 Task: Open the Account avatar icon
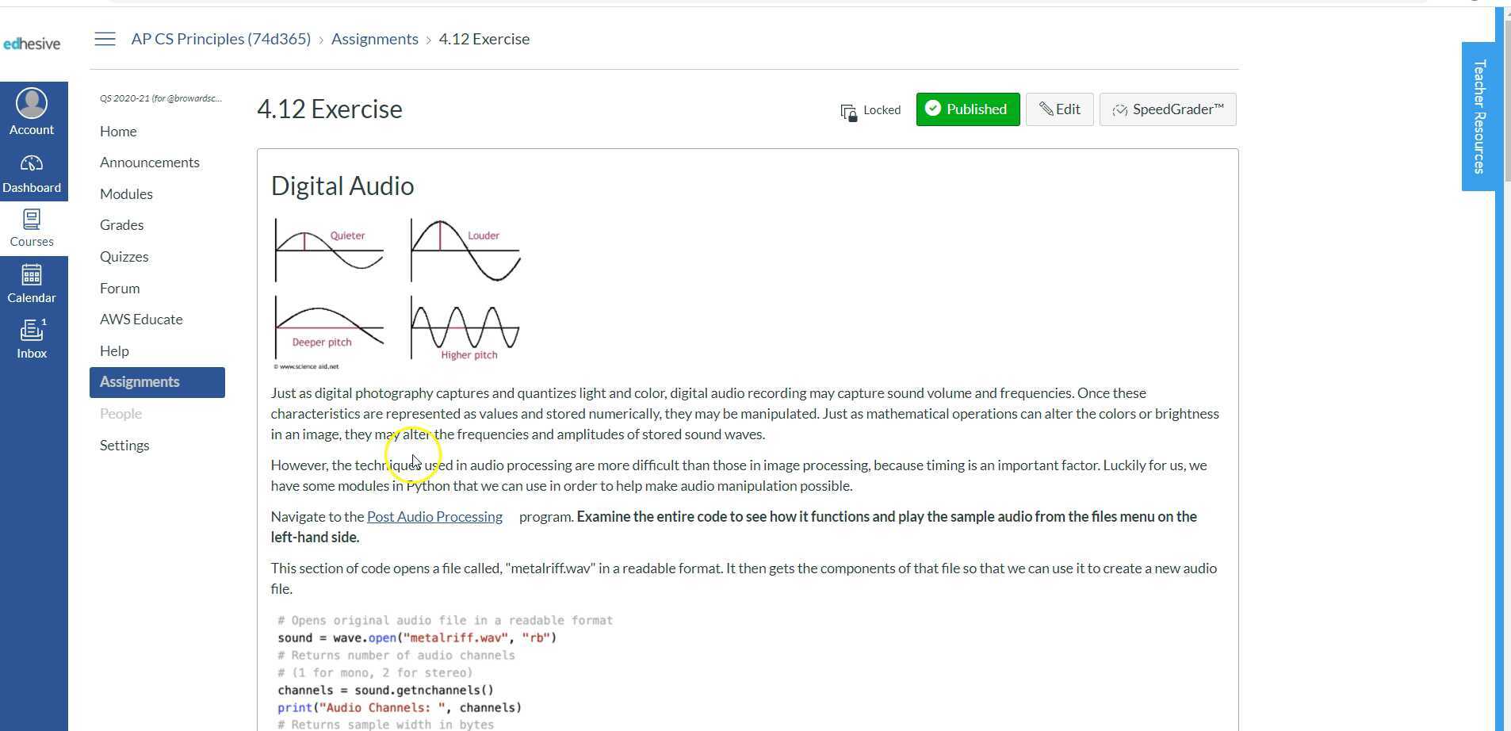click(32, 104)
